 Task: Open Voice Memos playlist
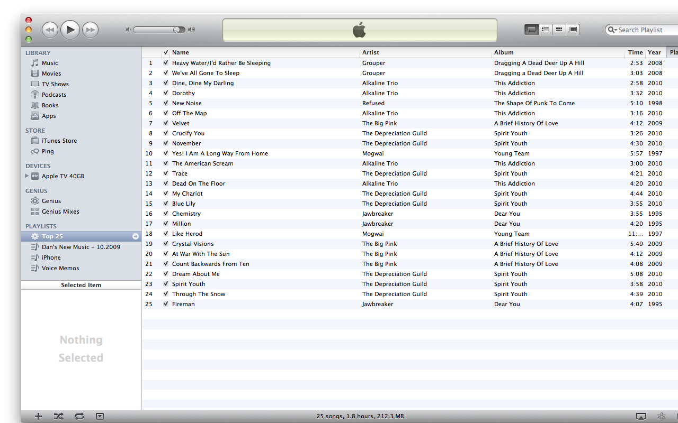60,268
